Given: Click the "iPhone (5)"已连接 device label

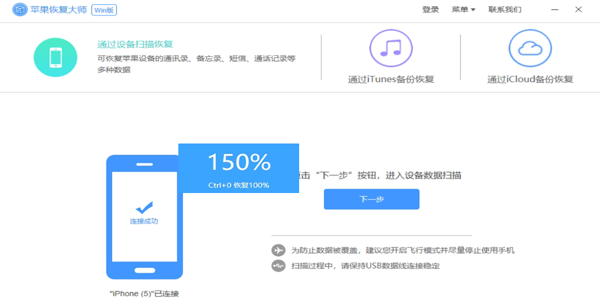Looking at the screenshot, I should click(x=144, y=293).
